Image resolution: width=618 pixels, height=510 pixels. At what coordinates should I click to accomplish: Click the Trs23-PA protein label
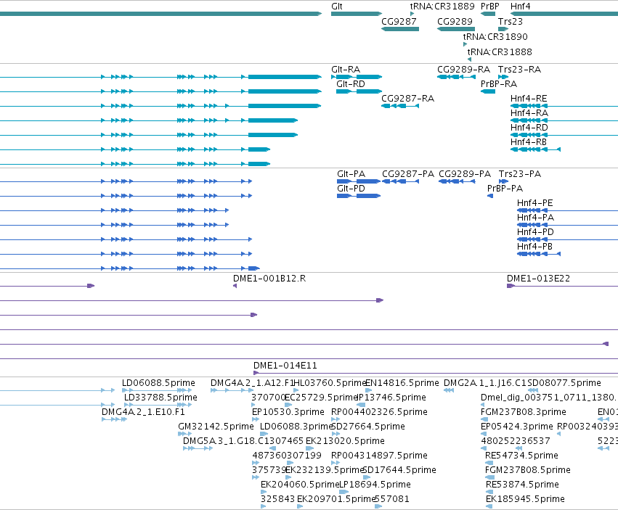pyautogui.click(x=520, y=174)
